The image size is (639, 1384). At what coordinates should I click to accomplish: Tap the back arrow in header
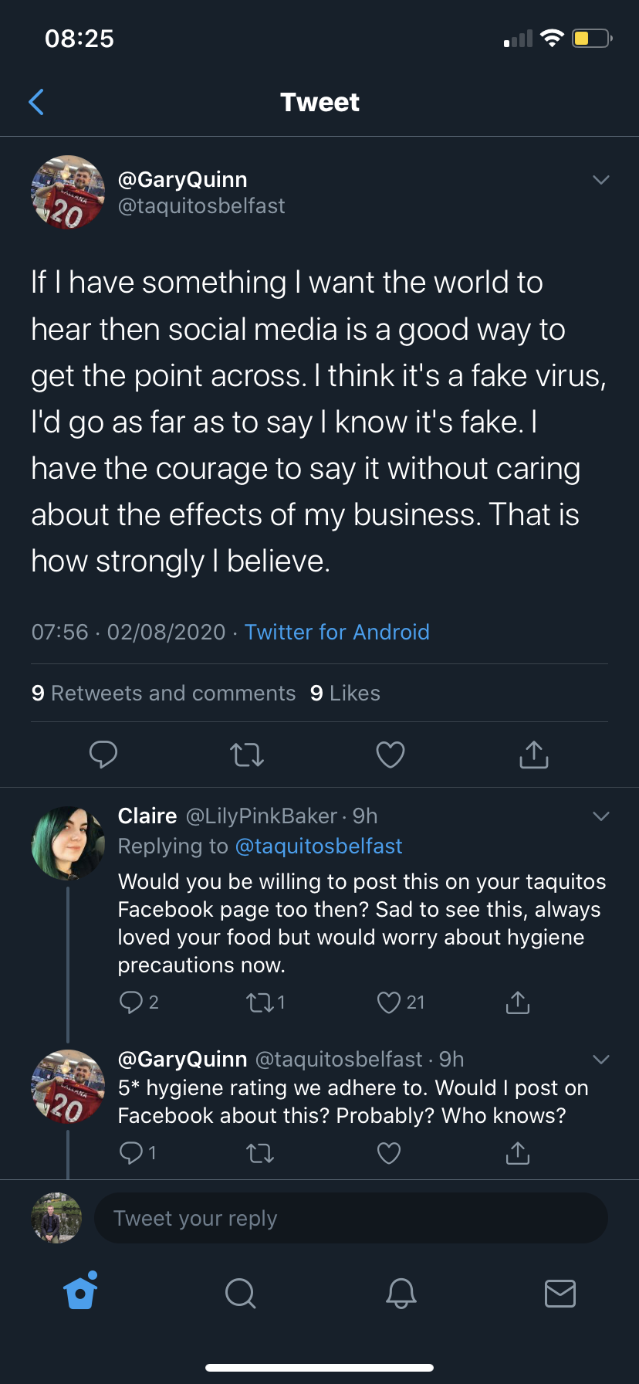36,102
